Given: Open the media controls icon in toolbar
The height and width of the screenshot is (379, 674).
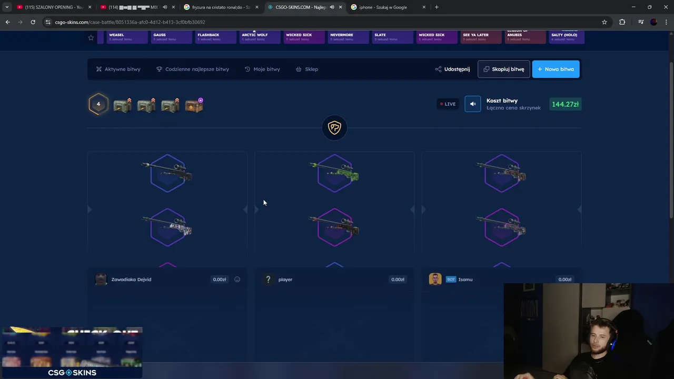Looking at the screenshot, I should pos(641,22).
